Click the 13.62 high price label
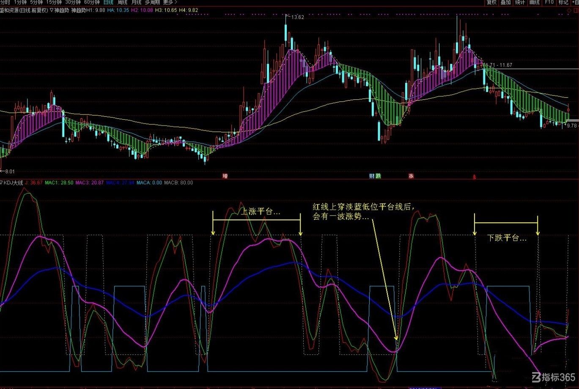This screenshot has width=579, height=389. [x=298, y=17]
